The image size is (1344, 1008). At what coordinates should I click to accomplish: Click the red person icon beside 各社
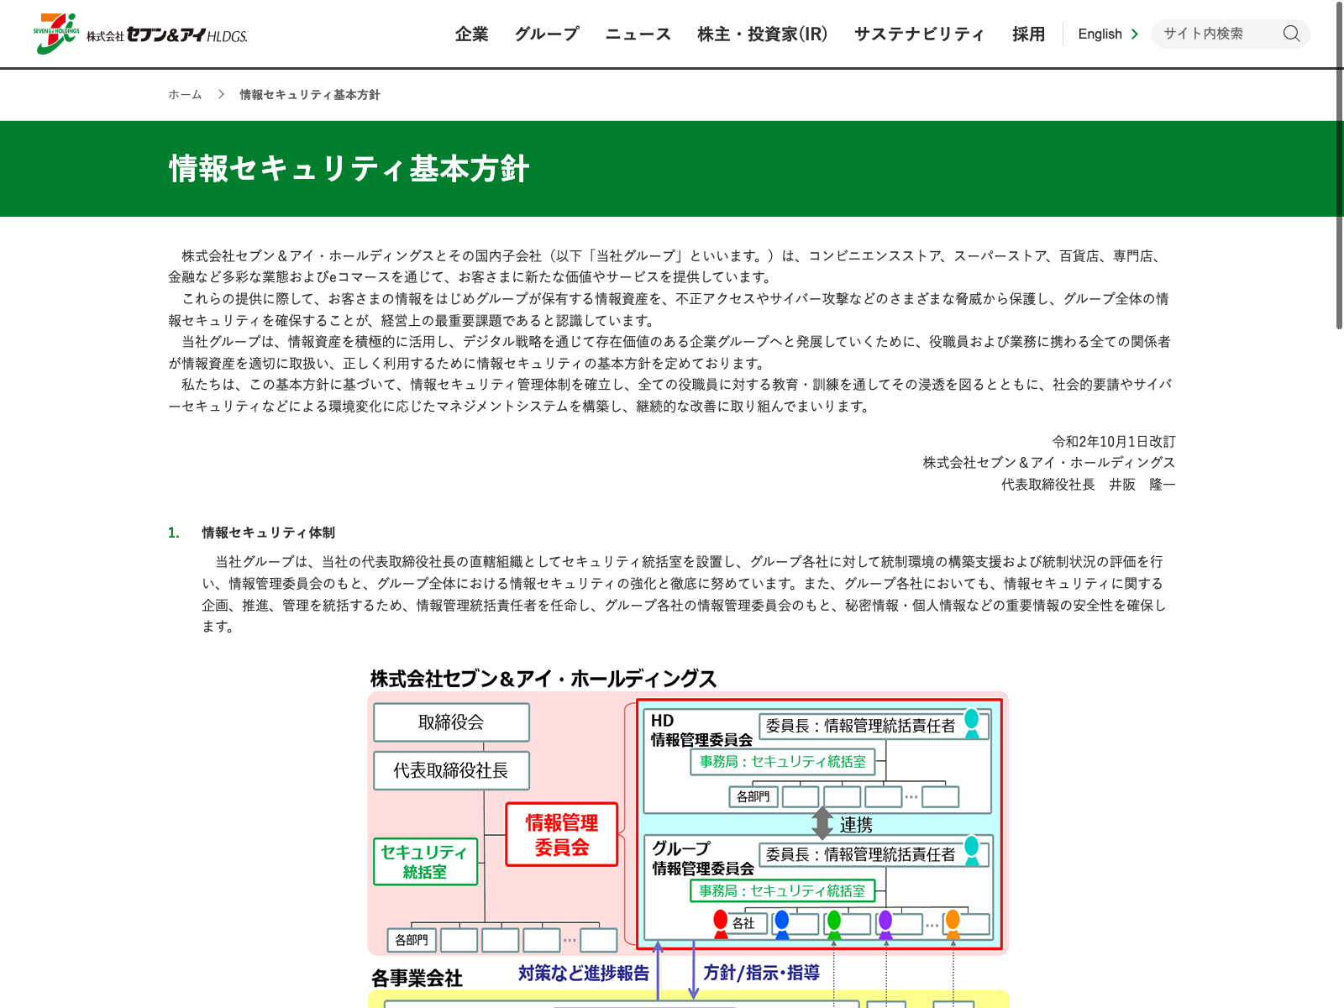click(x=721, y=923)
